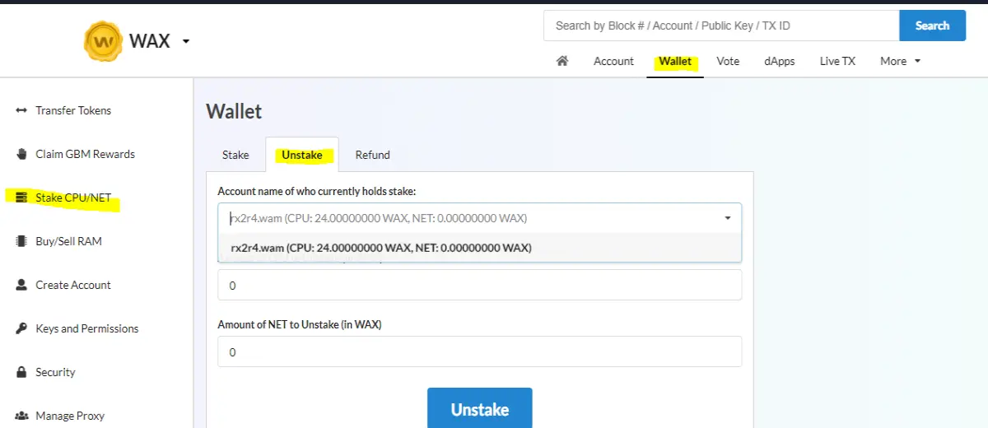Screen dimensions: 988x428
Task: Open dApps in top navigation
Action: (x=780, y=61)
